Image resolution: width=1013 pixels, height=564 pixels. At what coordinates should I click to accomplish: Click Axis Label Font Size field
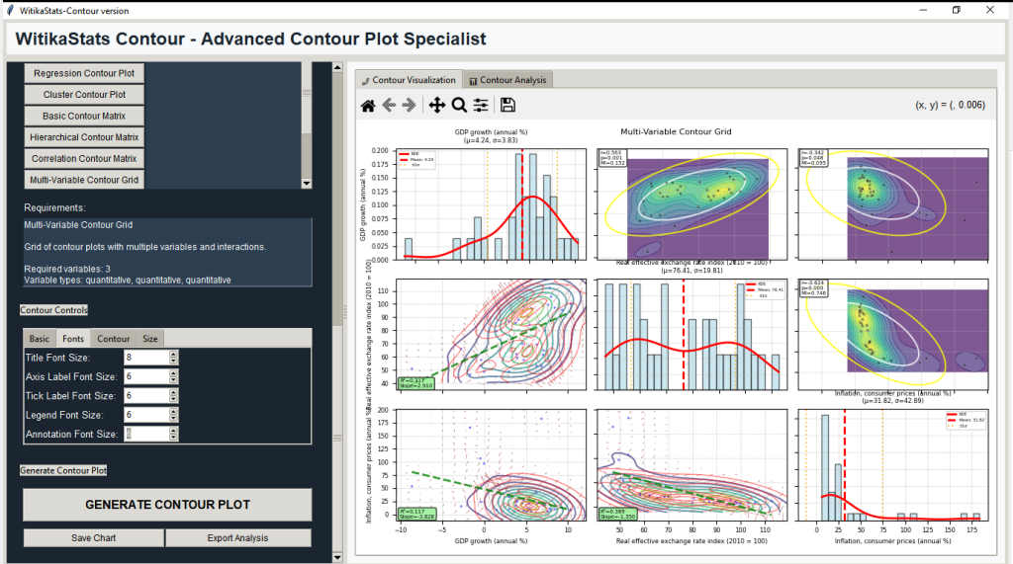(146, 377)
